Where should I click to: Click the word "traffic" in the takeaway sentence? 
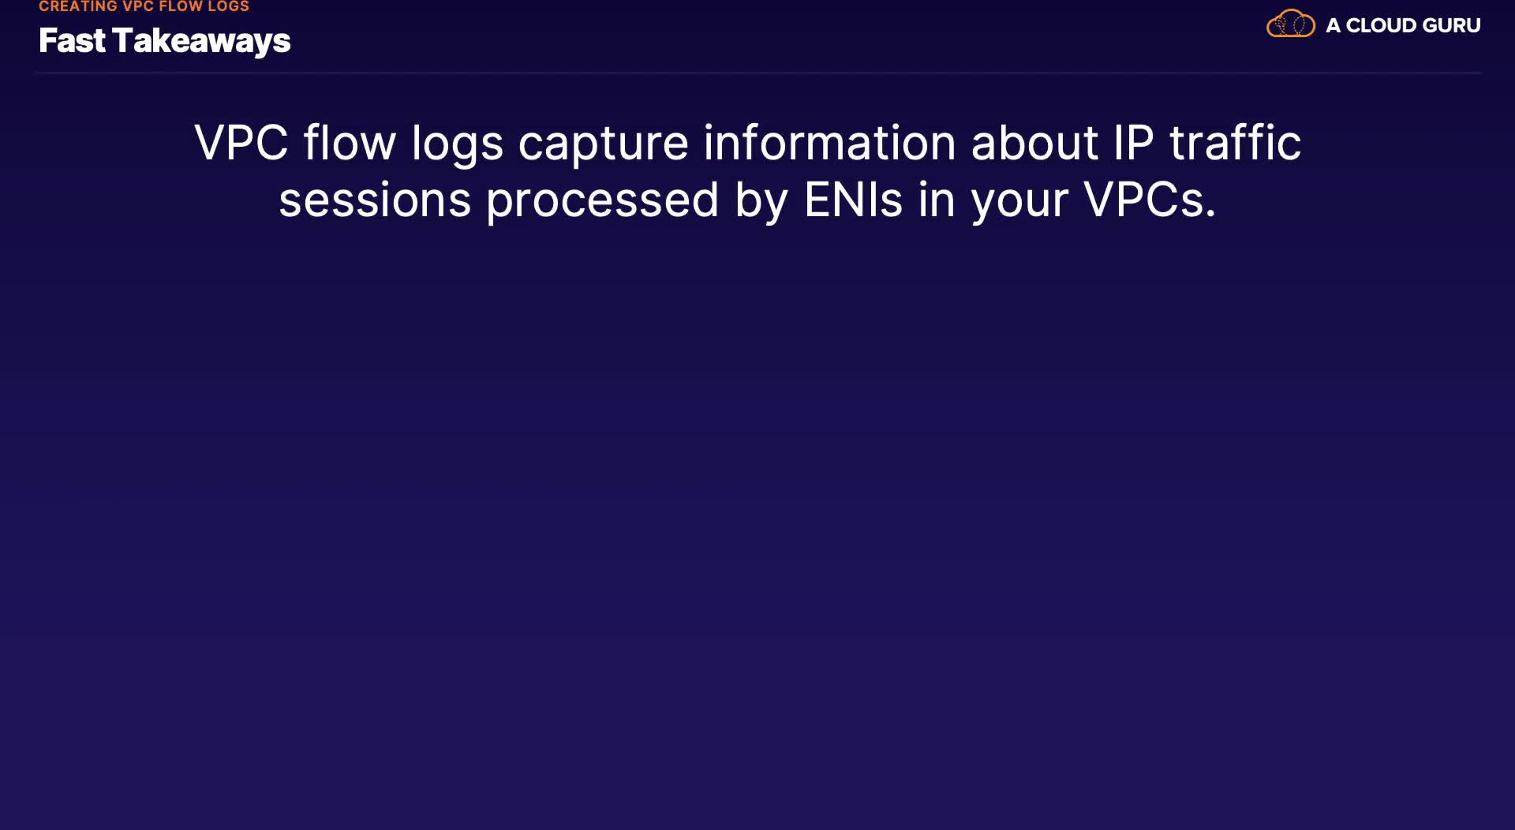coord(1234,144)
